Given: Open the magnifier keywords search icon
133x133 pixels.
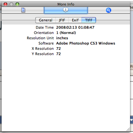Looking at the screenshot, I should coord(109,10).
